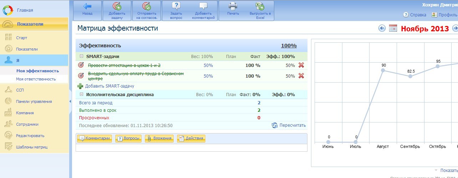Click the Сентябрь 82.5 chart point
458x178 pixels.
pos(411,76)
